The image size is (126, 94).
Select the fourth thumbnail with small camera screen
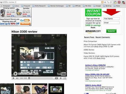click(56, 89)
